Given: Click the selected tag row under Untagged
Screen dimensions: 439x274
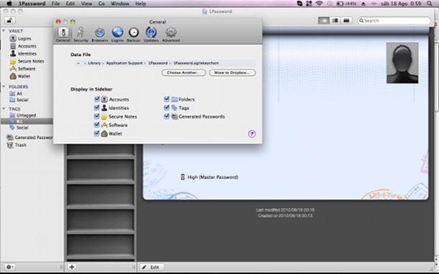Looking at the screenshot, I should click(x=27, y=122).
